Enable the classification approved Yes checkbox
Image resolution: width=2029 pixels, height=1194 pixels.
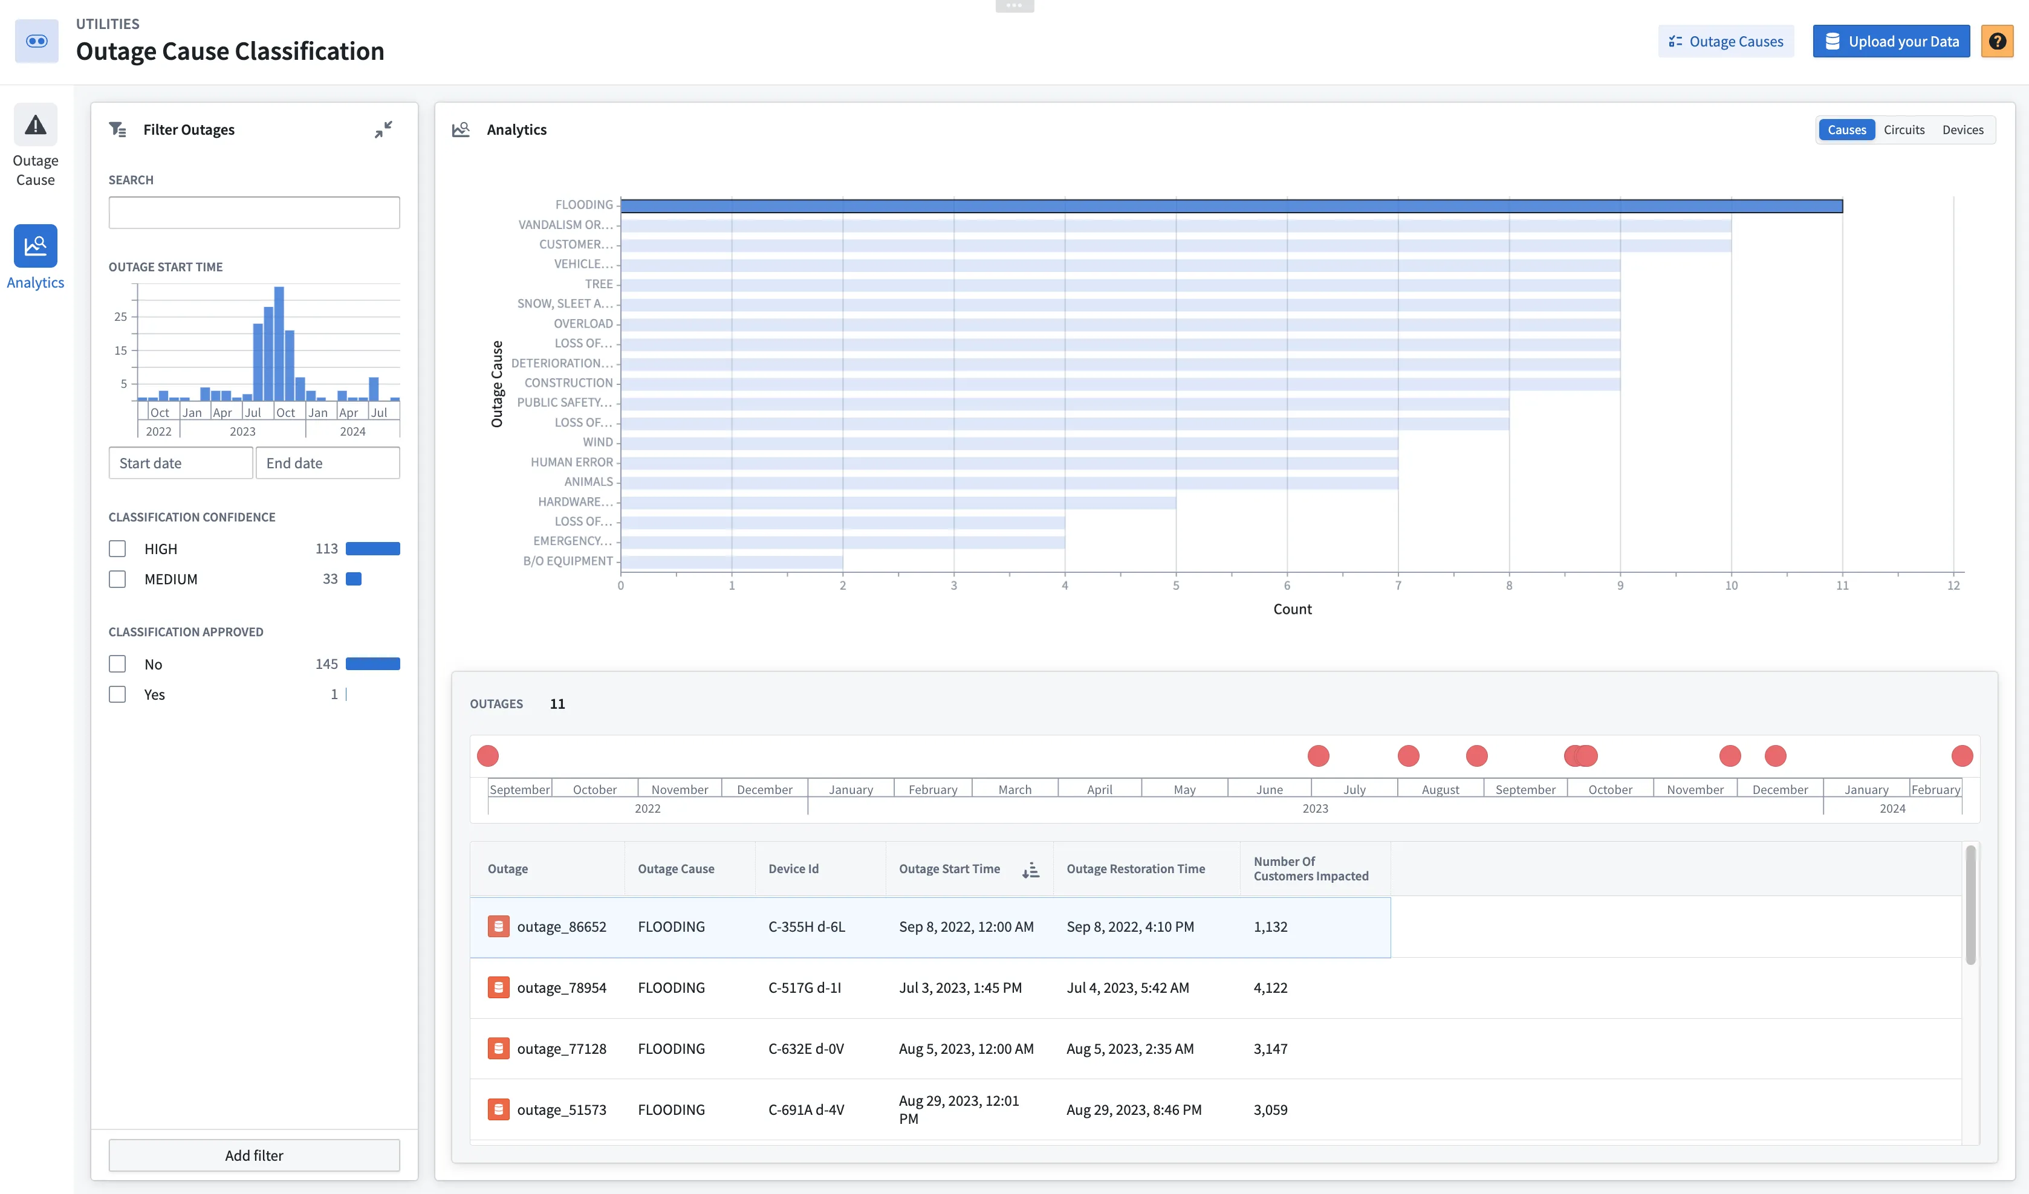pos(117,694)
